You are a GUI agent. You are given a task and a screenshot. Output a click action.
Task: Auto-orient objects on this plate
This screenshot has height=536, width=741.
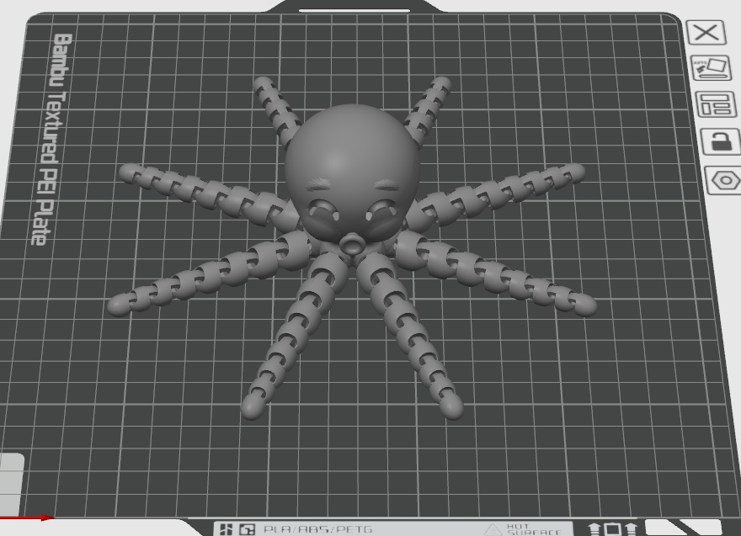pyautogui.click(x=712, y=68)
